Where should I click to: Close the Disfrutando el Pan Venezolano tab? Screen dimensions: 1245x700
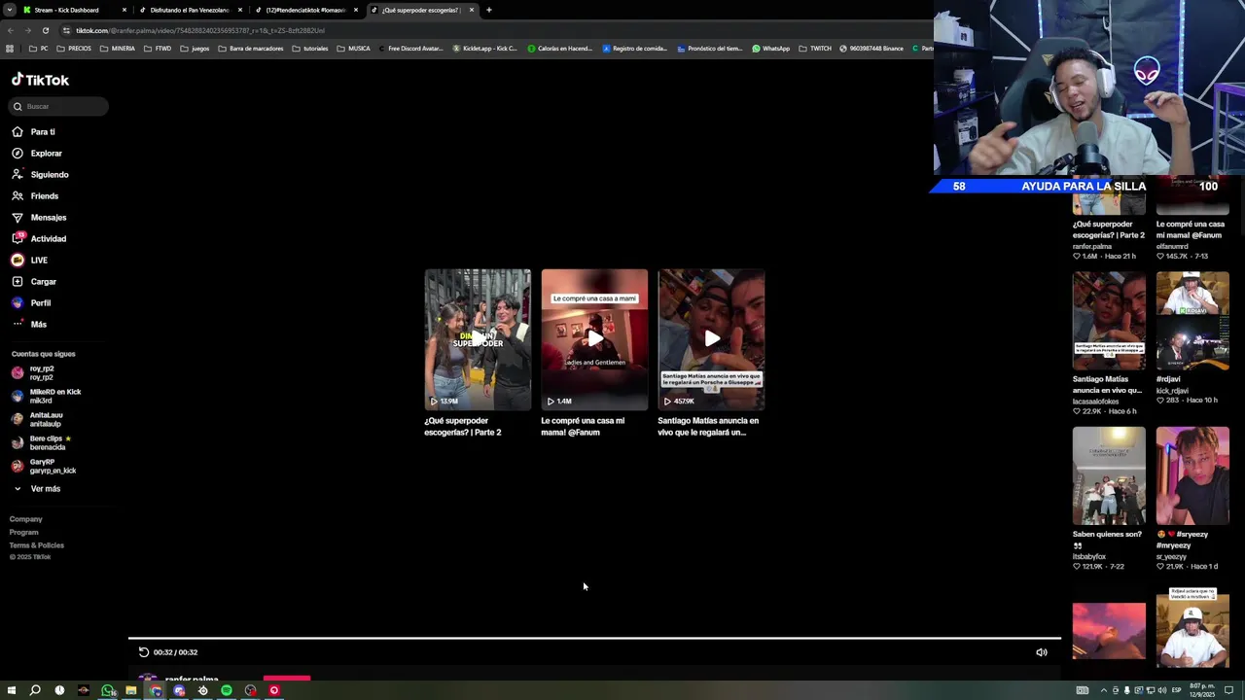click(240, 10)
